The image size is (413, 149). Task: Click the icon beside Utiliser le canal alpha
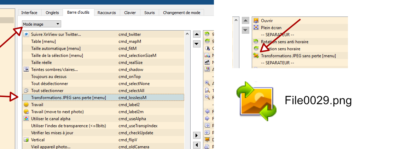[x=26, y=119]
